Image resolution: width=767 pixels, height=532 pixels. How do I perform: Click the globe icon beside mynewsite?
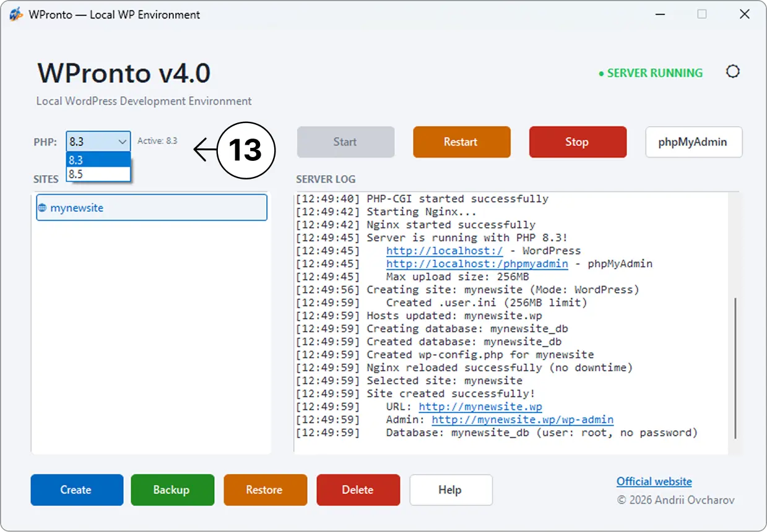tap(42, 208)
